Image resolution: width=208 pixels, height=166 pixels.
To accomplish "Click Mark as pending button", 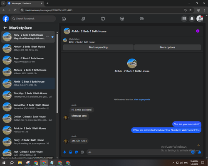I will pyautogui.click(x=98, y=47).
